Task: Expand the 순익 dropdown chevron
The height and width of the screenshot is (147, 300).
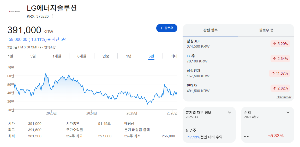Action: click(x=288, y=112)
